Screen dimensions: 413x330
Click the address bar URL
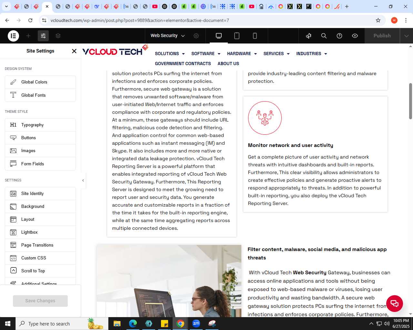pos(140,20)
